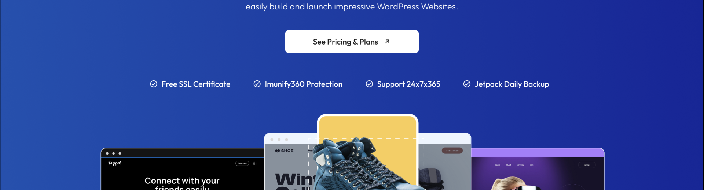Image resolution: width=704 pixels, height=190 pixels.
Task: Click the Free SSL Certificate text
Action: [196, 84]
